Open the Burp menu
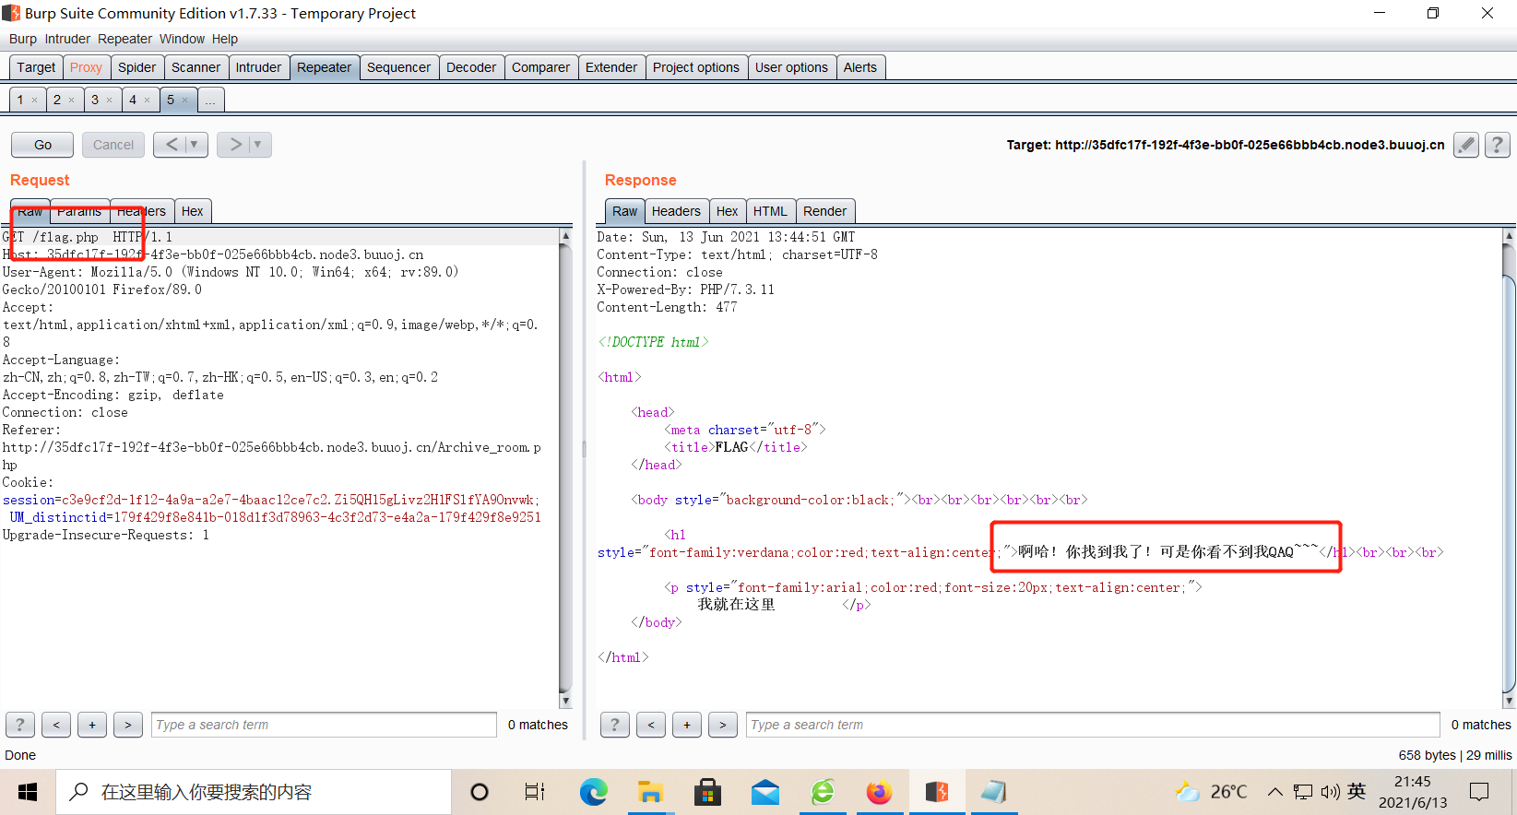This screenshot has width=1517, height=815. (23, 39)
